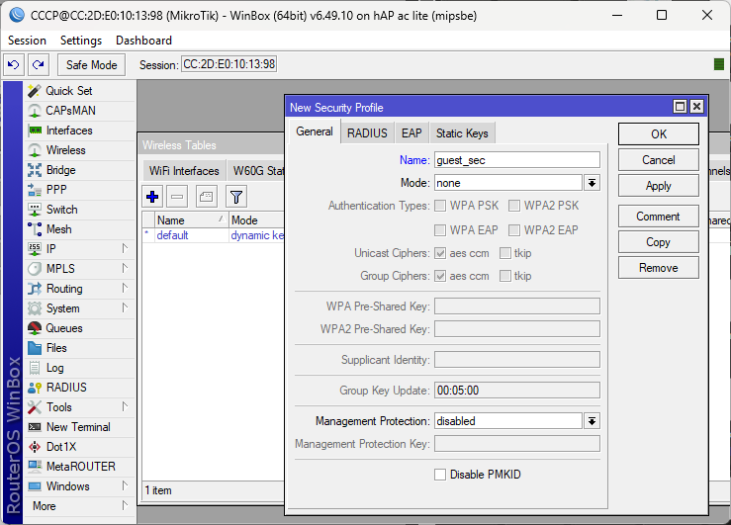Toggle the WPA EAP checkbox

click(440, 230)
